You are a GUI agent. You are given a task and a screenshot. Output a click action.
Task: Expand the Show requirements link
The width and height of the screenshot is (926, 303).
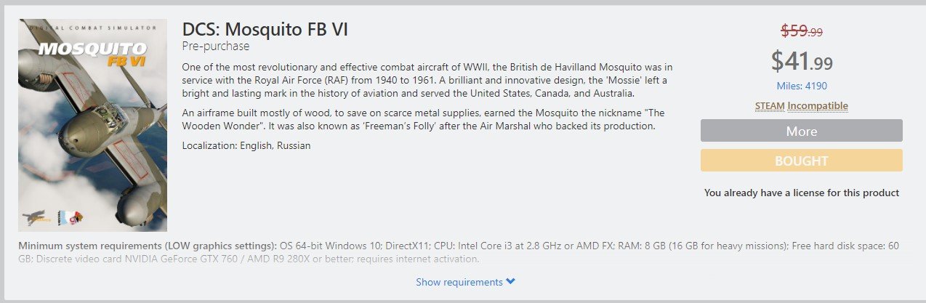coord(465,282)
